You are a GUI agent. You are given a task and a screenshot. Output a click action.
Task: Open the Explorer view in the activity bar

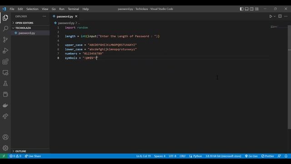pyautogui.click(x=5, y=18)
